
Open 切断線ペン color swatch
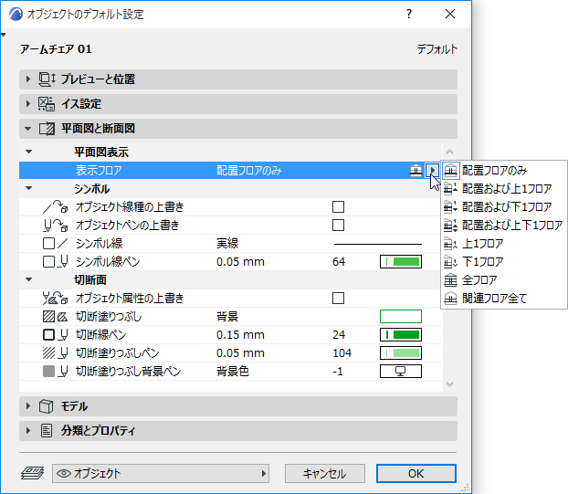[401, 334]
